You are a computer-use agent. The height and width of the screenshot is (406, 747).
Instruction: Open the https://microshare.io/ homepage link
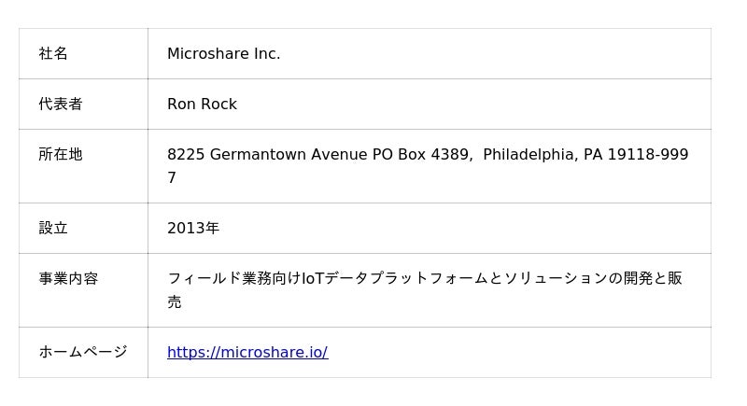pyautogui.click(x=247, y=353)
